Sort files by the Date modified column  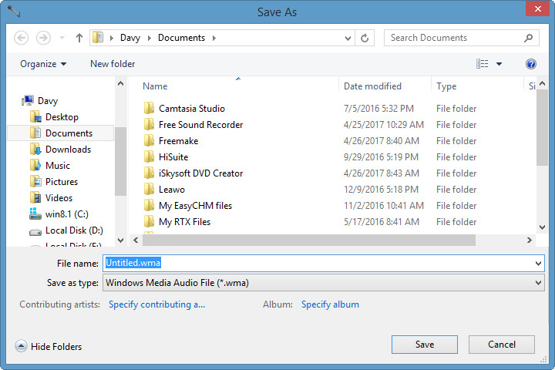[x=372, y=86]
